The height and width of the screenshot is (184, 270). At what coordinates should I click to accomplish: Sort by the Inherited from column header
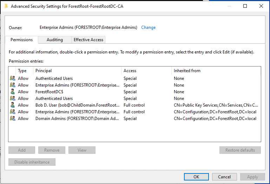tap(216, 71)
